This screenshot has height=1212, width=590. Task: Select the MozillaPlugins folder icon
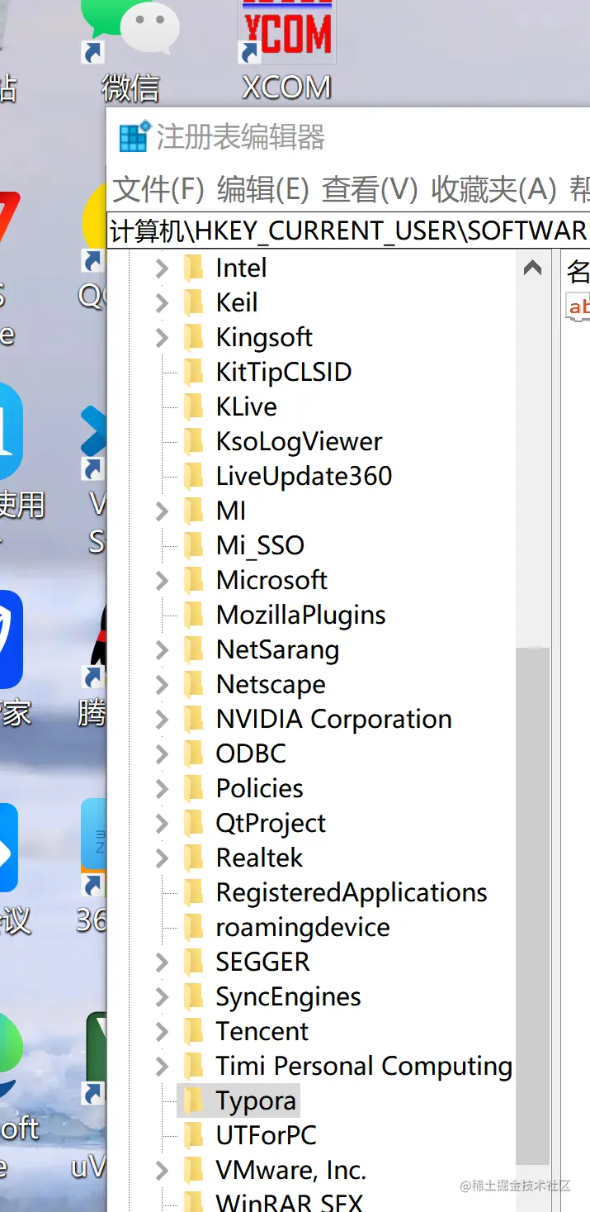pyautogui.click(x=193, y=615)
